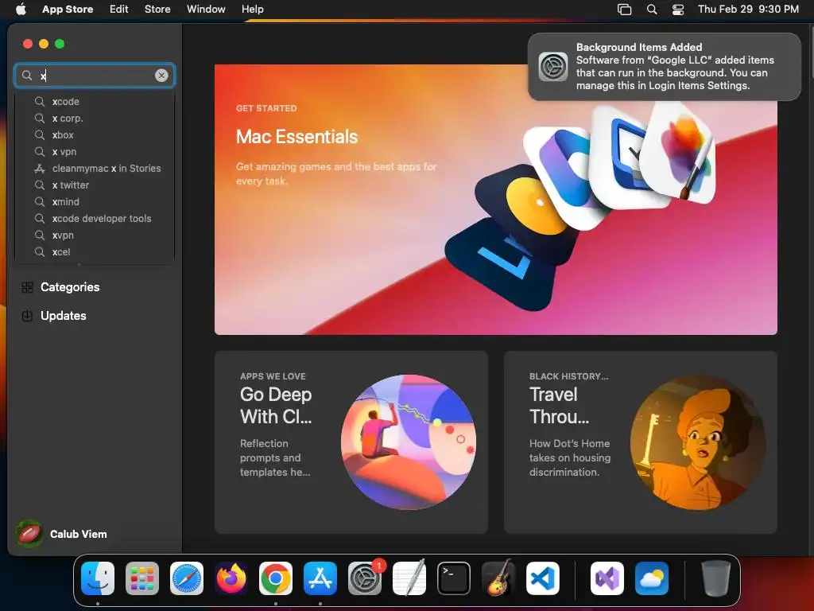Open the Trash in the Dock

(x=716, y=578)
